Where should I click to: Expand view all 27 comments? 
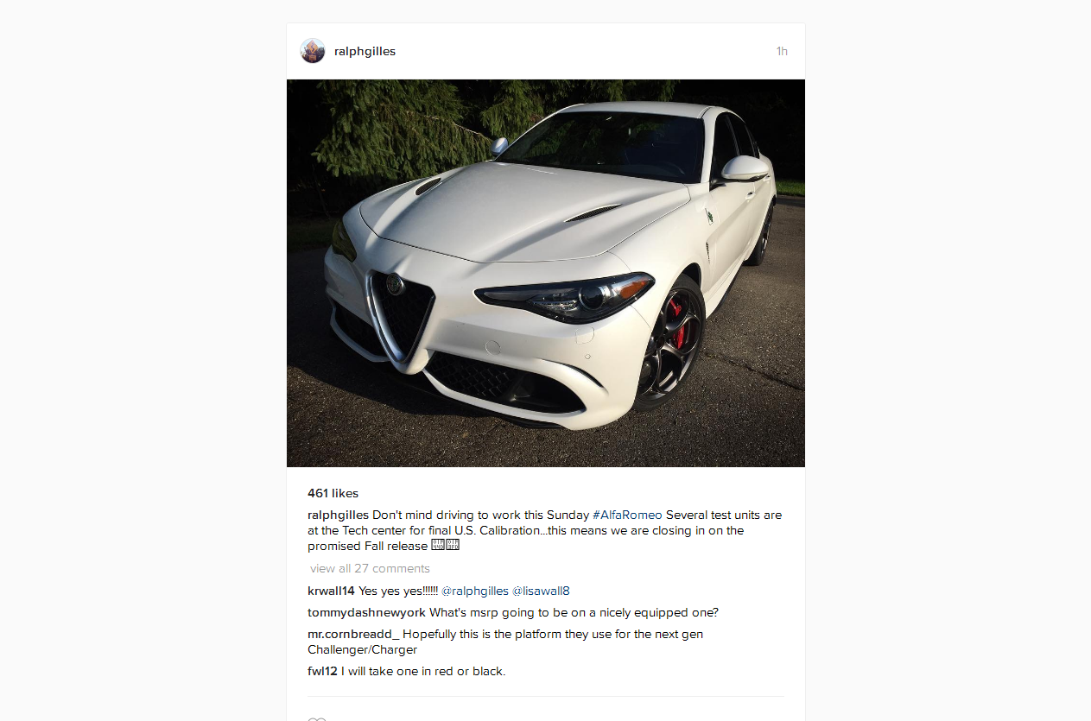pyautogui.click(x=370, y=568)
